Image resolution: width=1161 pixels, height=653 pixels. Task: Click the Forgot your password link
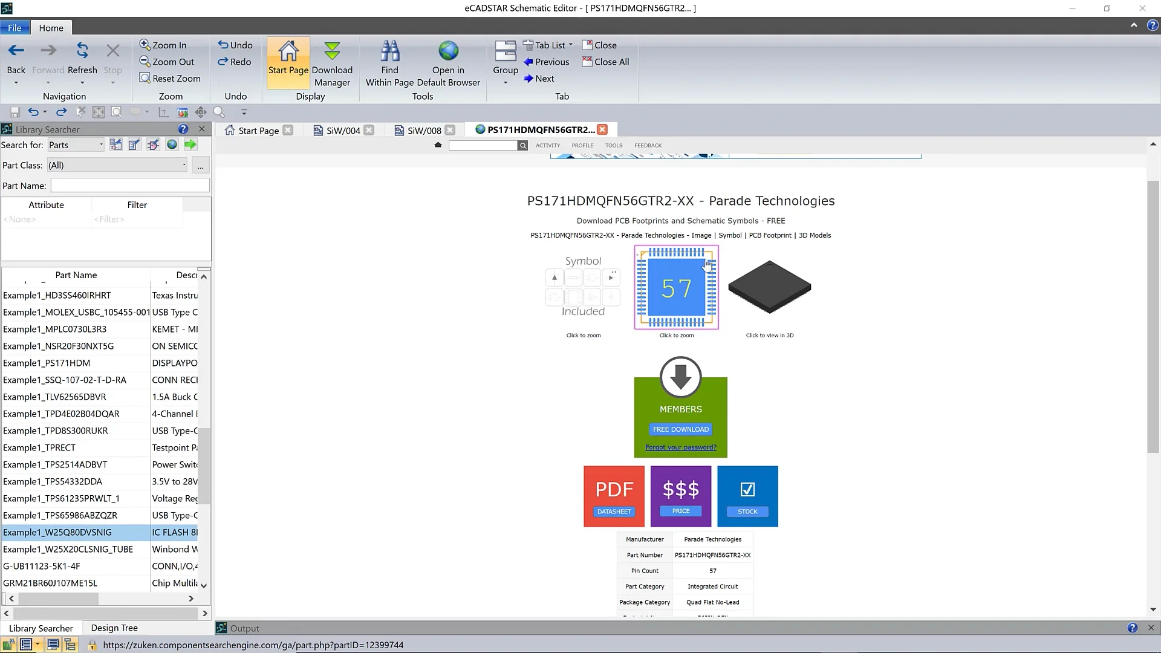[680, 447]
